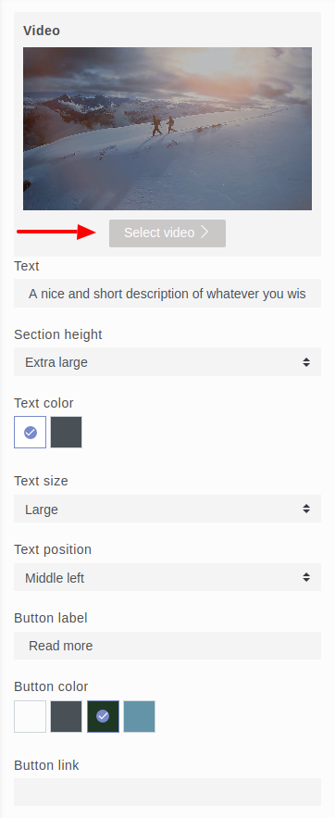
Task: Choose the teal blue Button color swatch
Action: [x=139, y=716]
